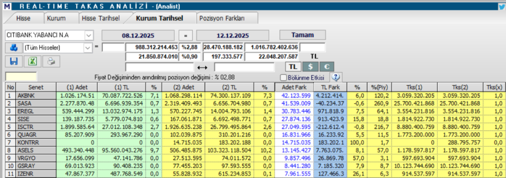Click empty field right of double arrow
Screen dimensions: 506x178
point(244,67)
